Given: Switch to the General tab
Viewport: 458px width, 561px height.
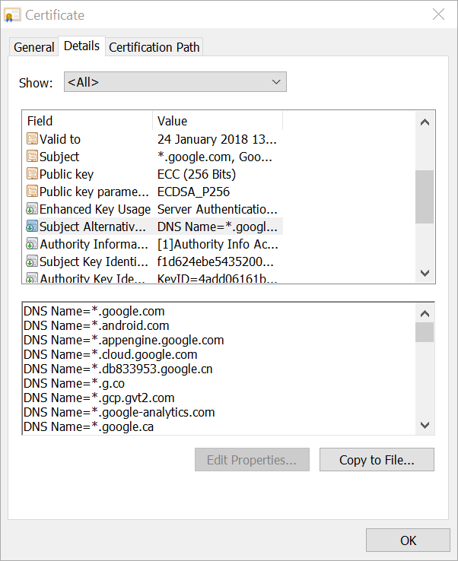Looking at the screenshot, I should [33, 47].
